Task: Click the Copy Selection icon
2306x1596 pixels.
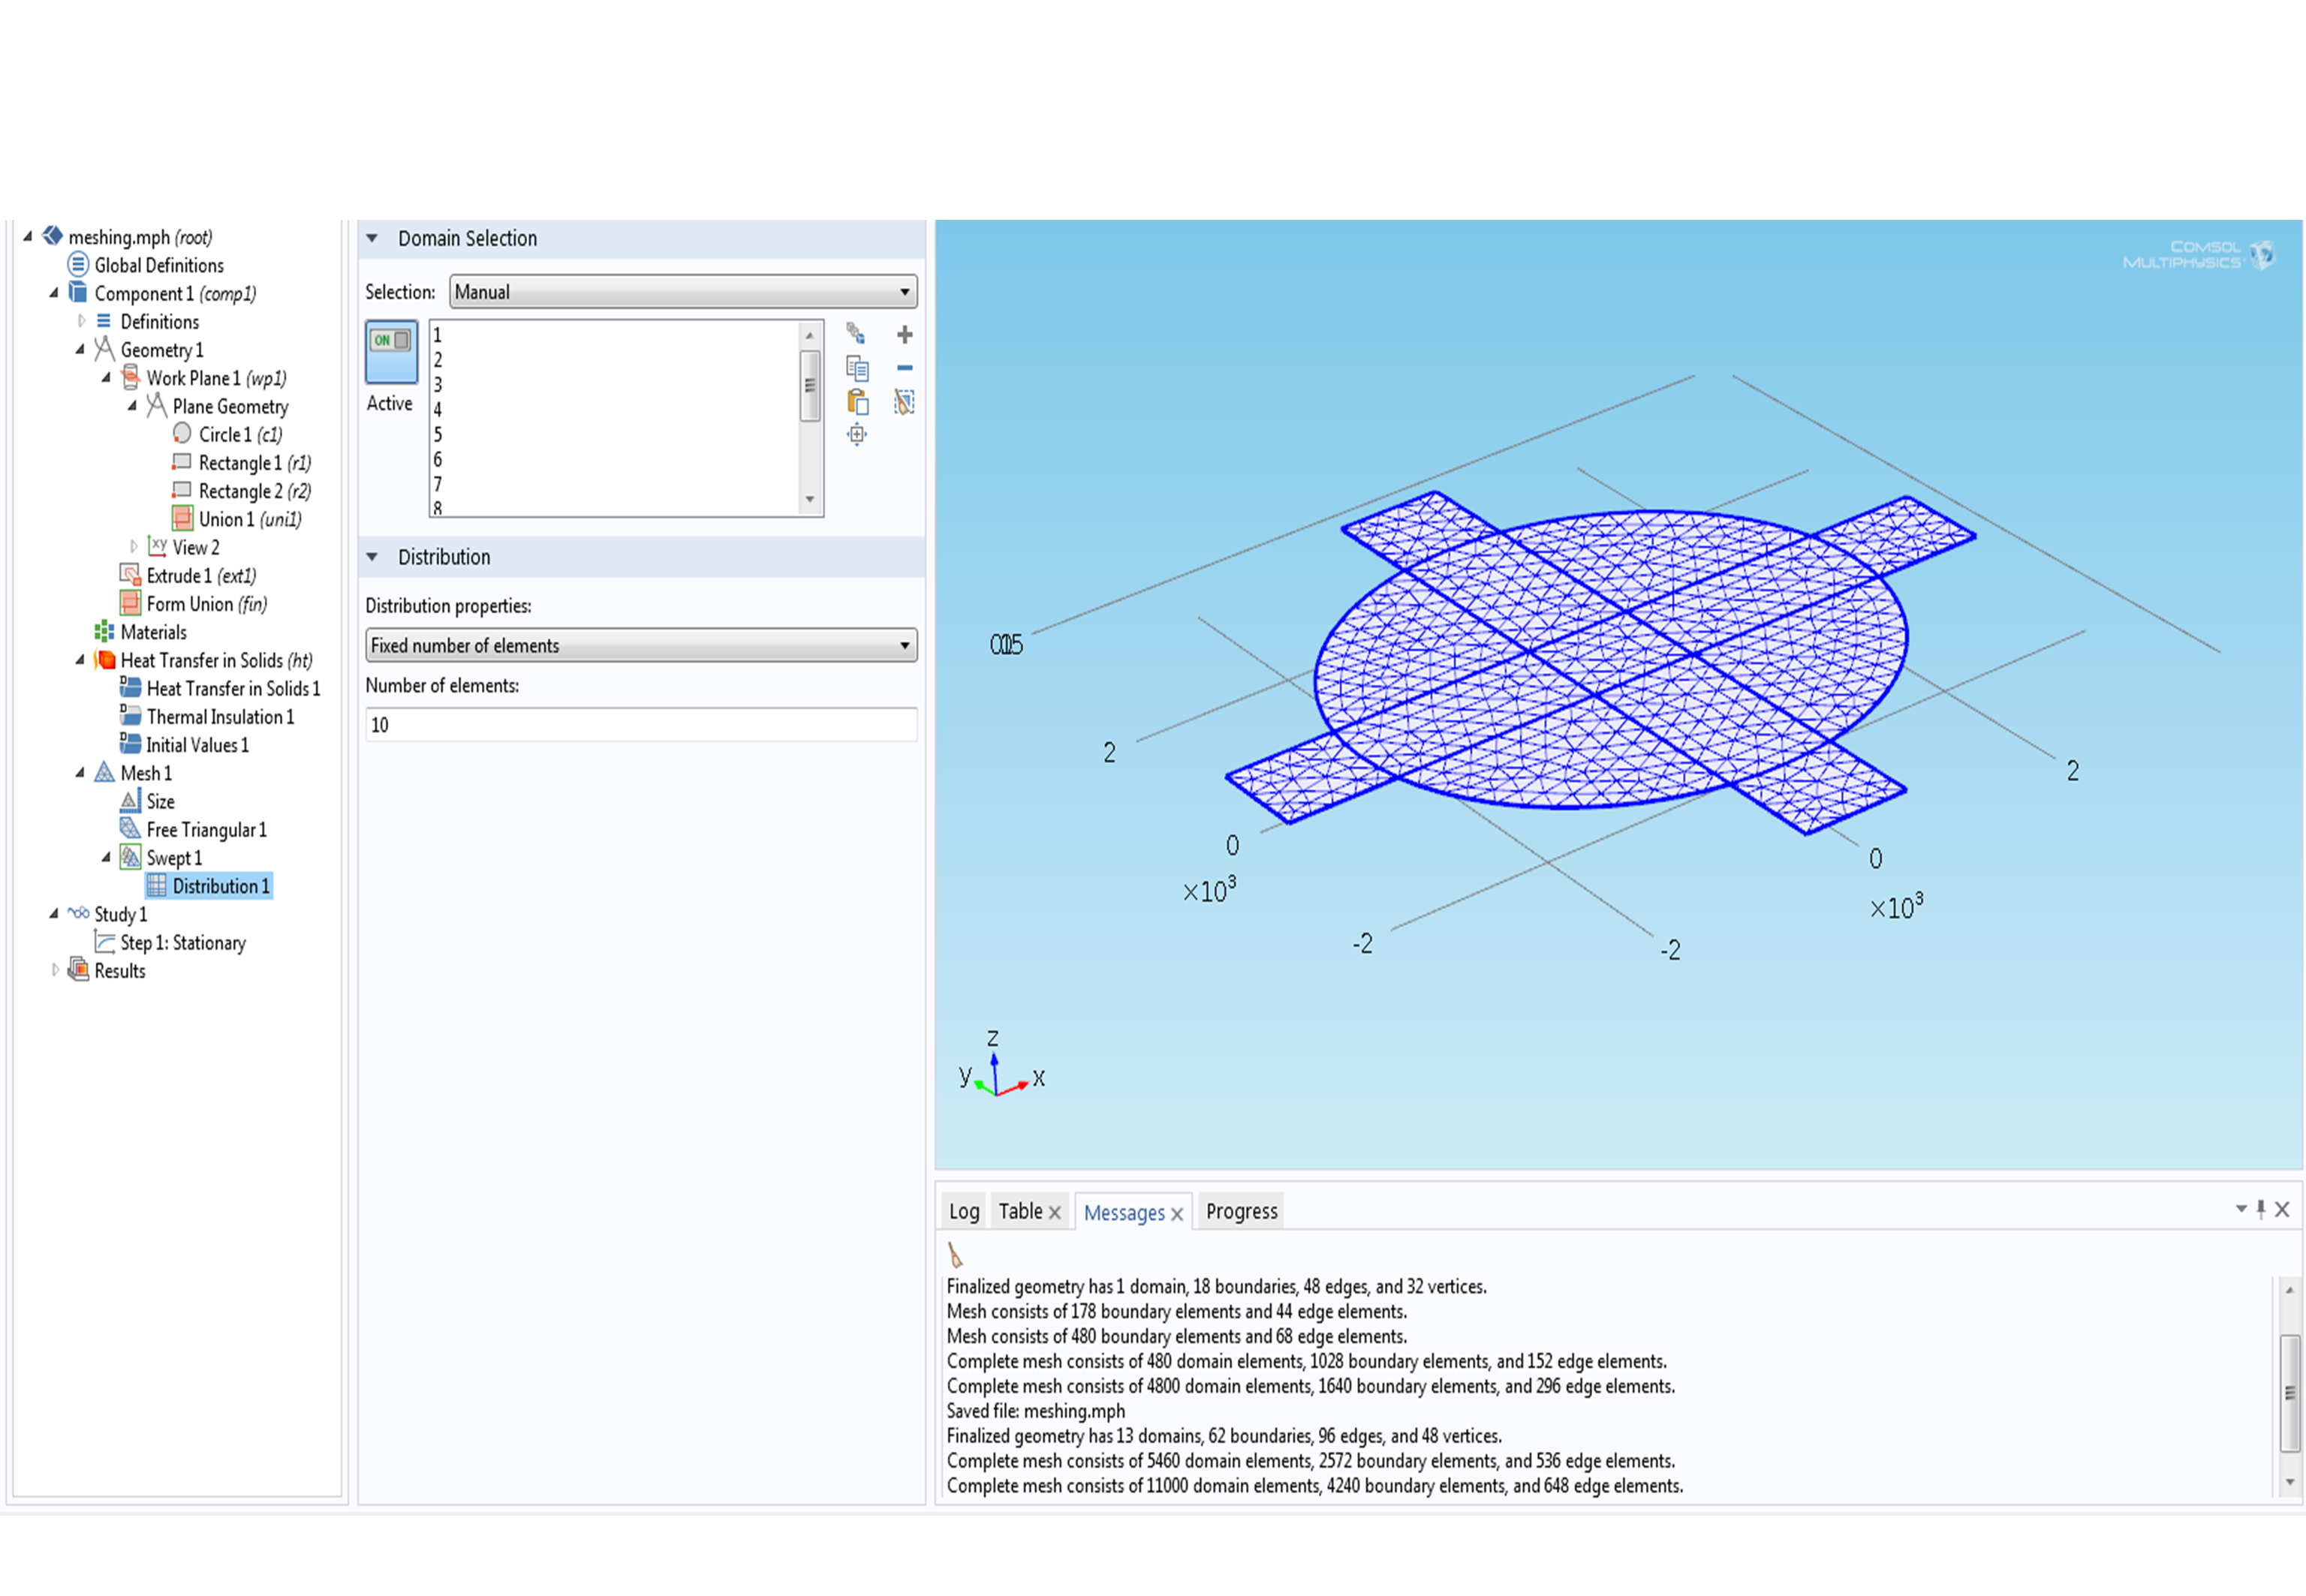Action: (857, 368)
